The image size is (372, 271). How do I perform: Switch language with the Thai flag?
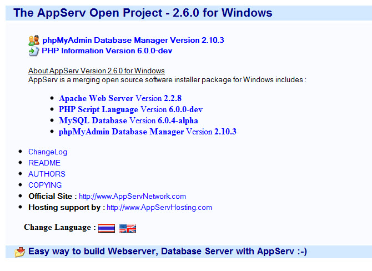coord(107,228)
